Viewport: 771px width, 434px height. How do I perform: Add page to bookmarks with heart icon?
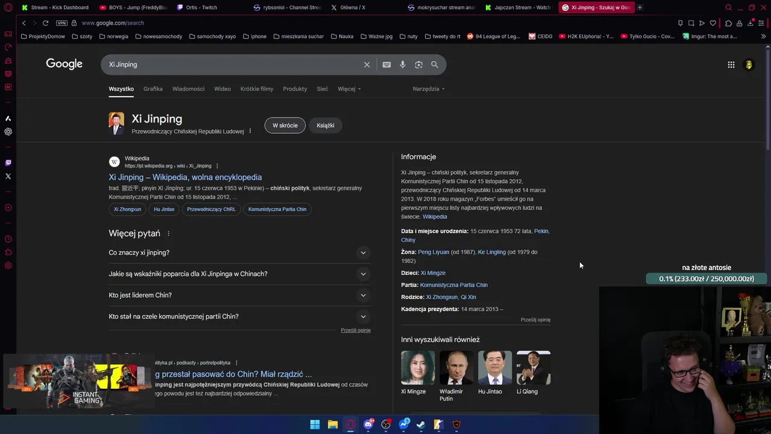(x=713, y=23)
